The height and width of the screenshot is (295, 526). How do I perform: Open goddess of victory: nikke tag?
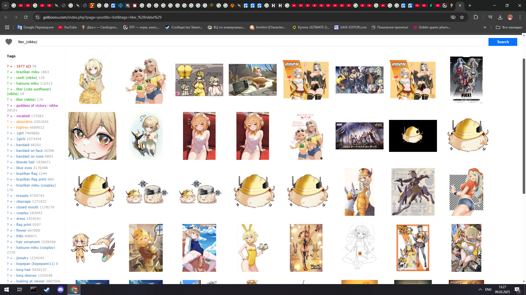(x=37, y=106)
